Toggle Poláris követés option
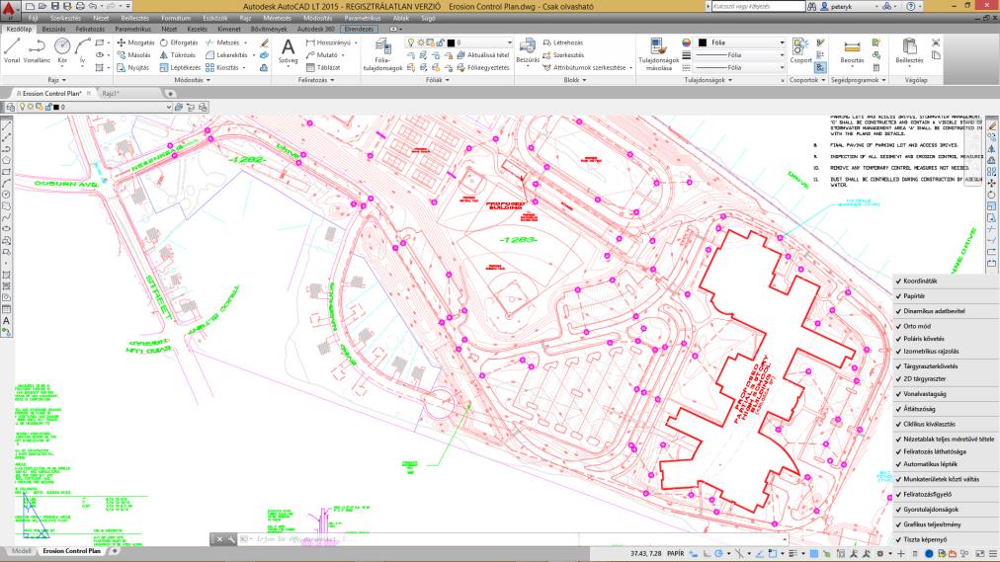 [946, 339]
